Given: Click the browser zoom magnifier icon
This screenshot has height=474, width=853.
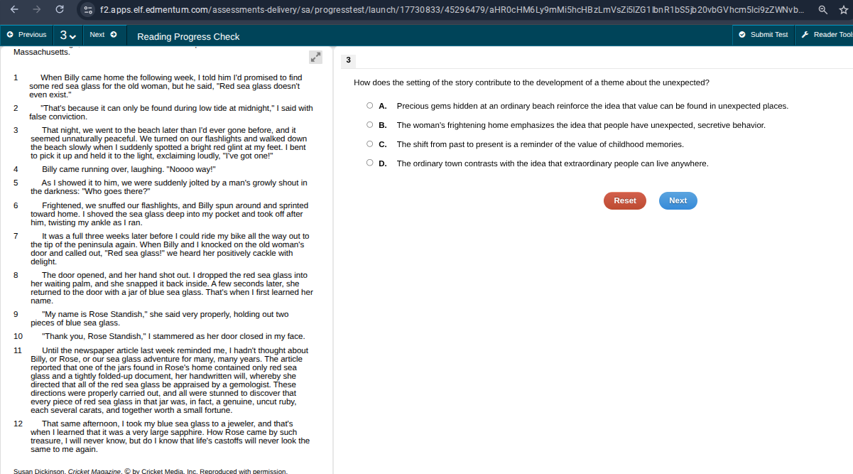Looking at the screenshot, I should coord(822,10).
